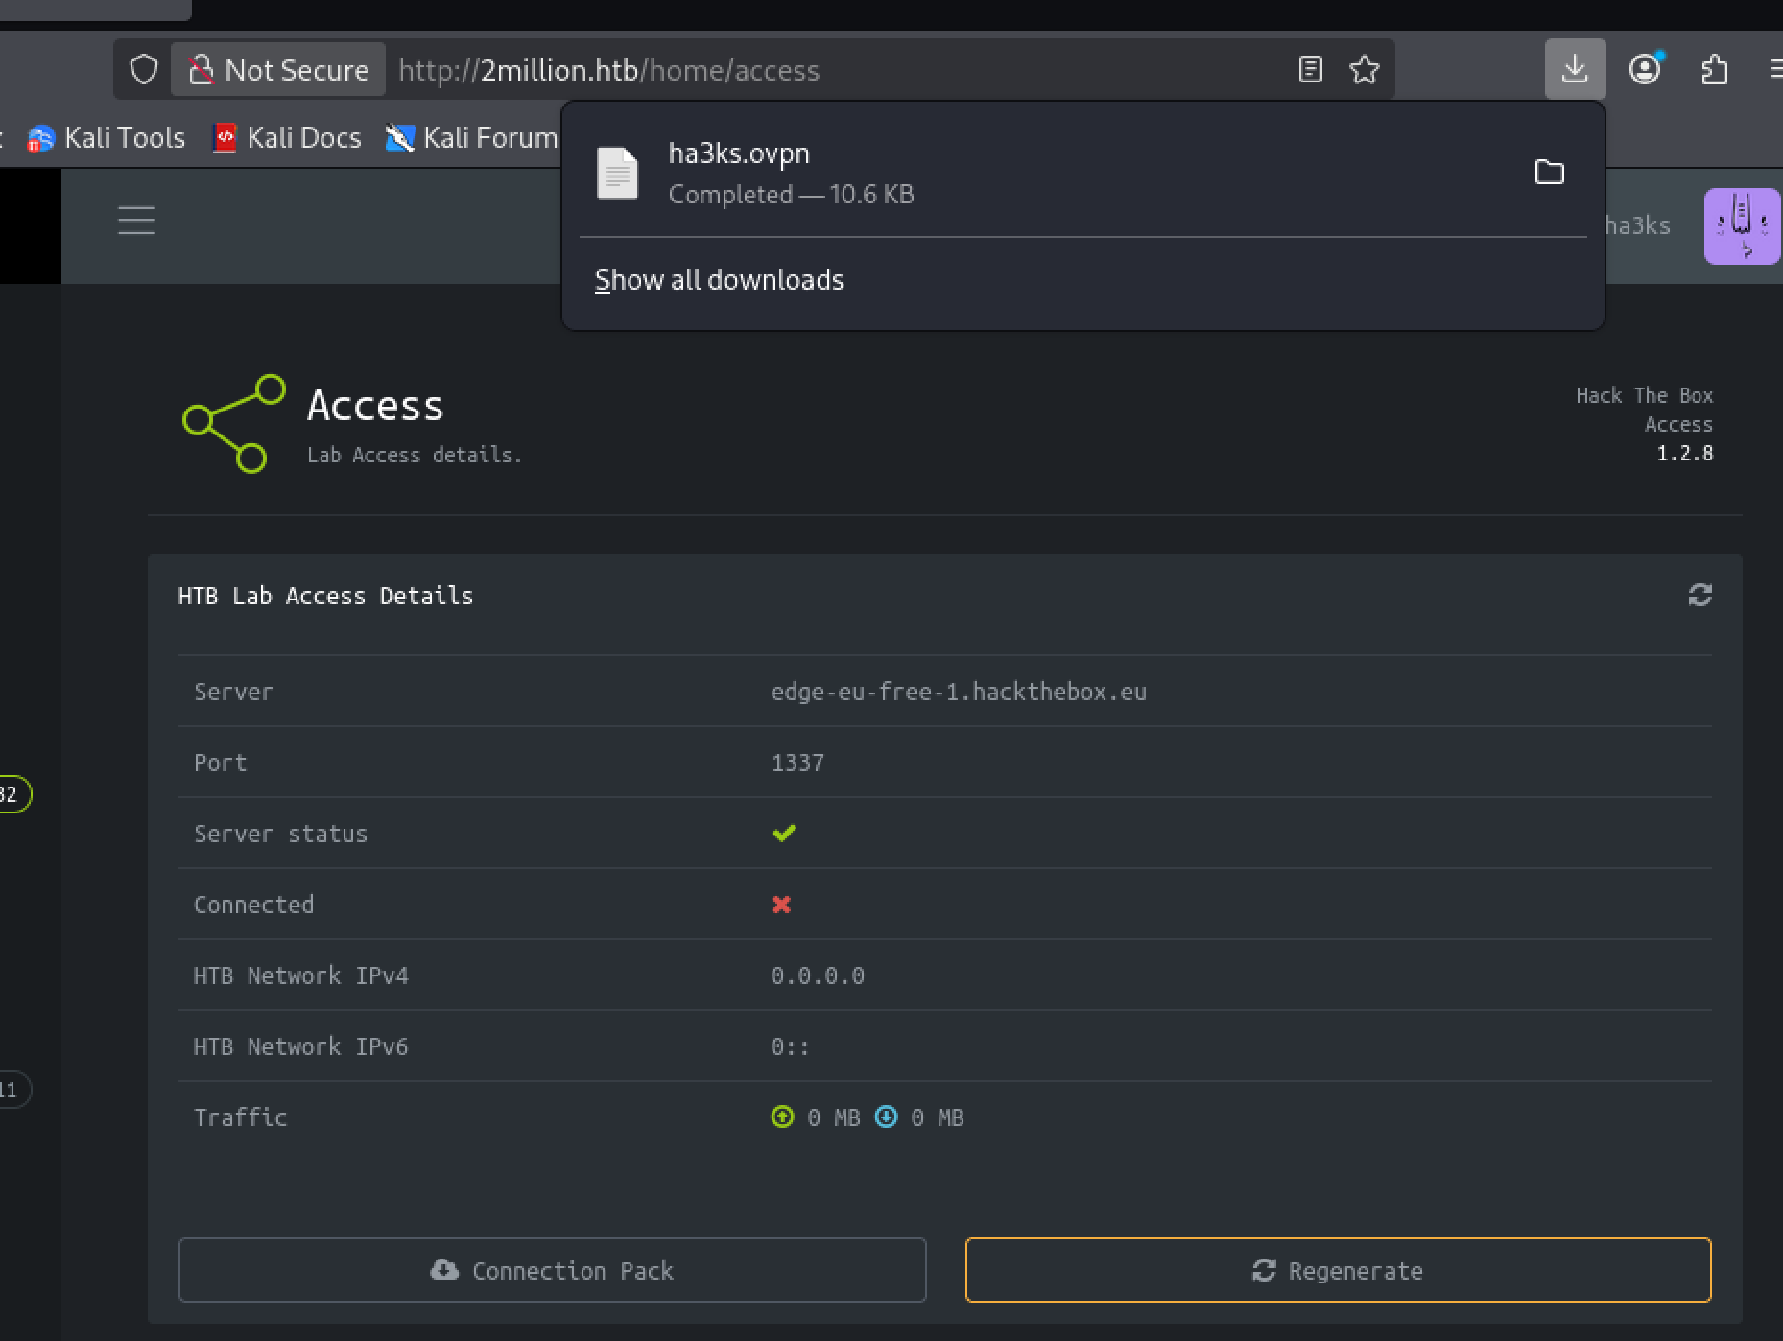Image resolution: width=1783 pixels, height=1341 pixels.
Task: Open the Kali Forum bookmark
Action: pos(471,138)
